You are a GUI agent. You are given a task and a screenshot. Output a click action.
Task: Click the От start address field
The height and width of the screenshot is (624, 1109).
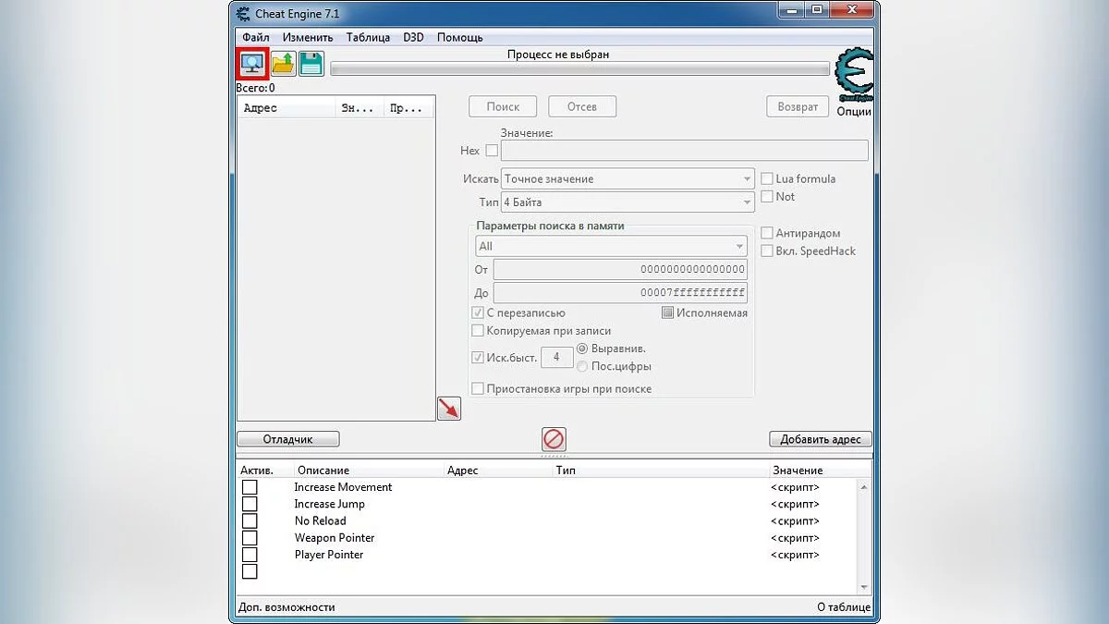pos(620,270)
